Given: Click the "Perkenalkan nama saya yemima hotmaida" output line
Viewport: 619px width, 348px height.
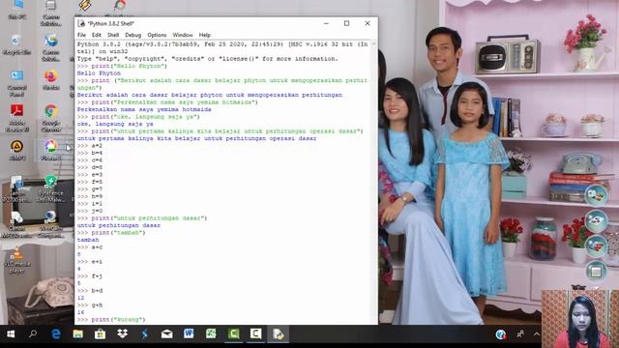Looking at the screenshot, I should pyautogui.click(x=144, y=109).
